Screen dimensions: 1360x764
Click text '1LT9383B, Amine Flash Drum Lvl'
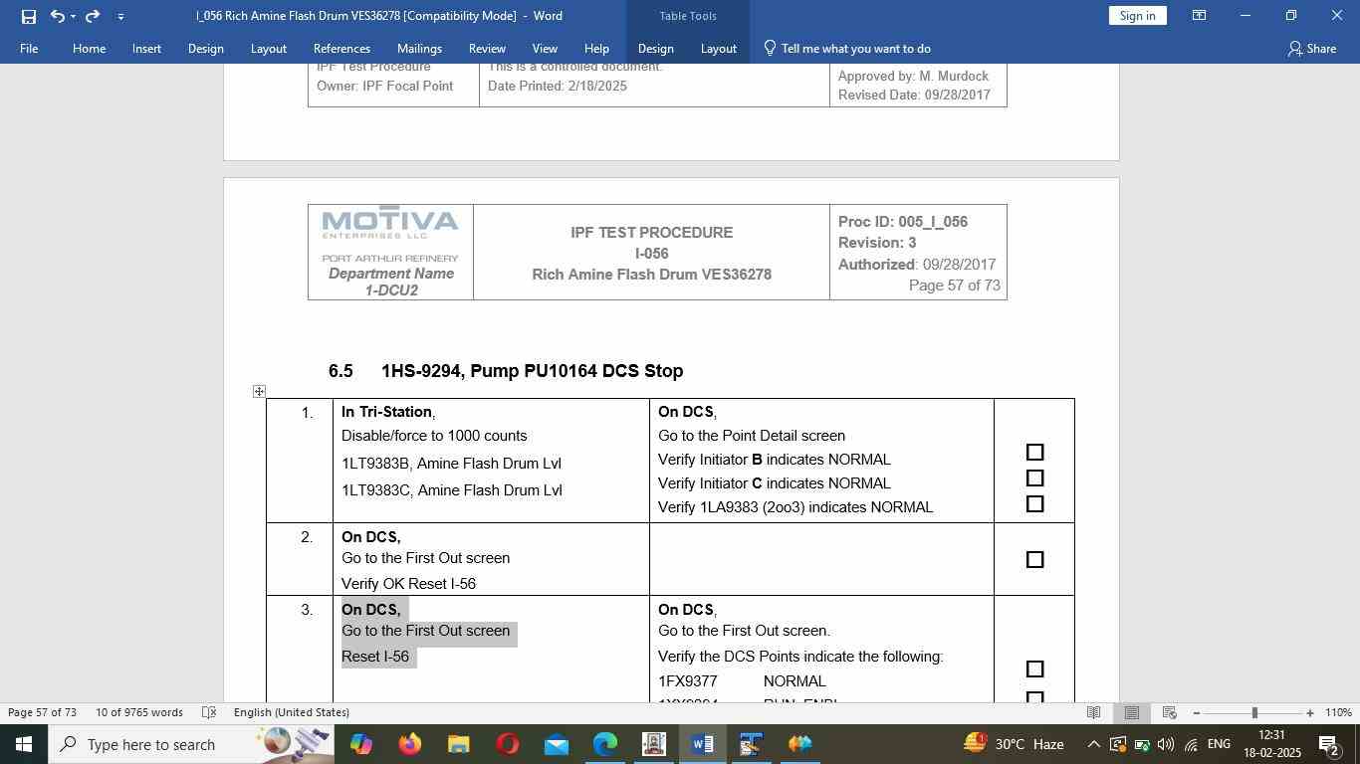click(x=452, y=464)
